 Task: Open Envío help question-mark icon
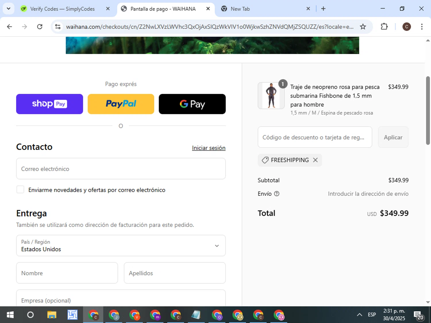pos(277,194)
